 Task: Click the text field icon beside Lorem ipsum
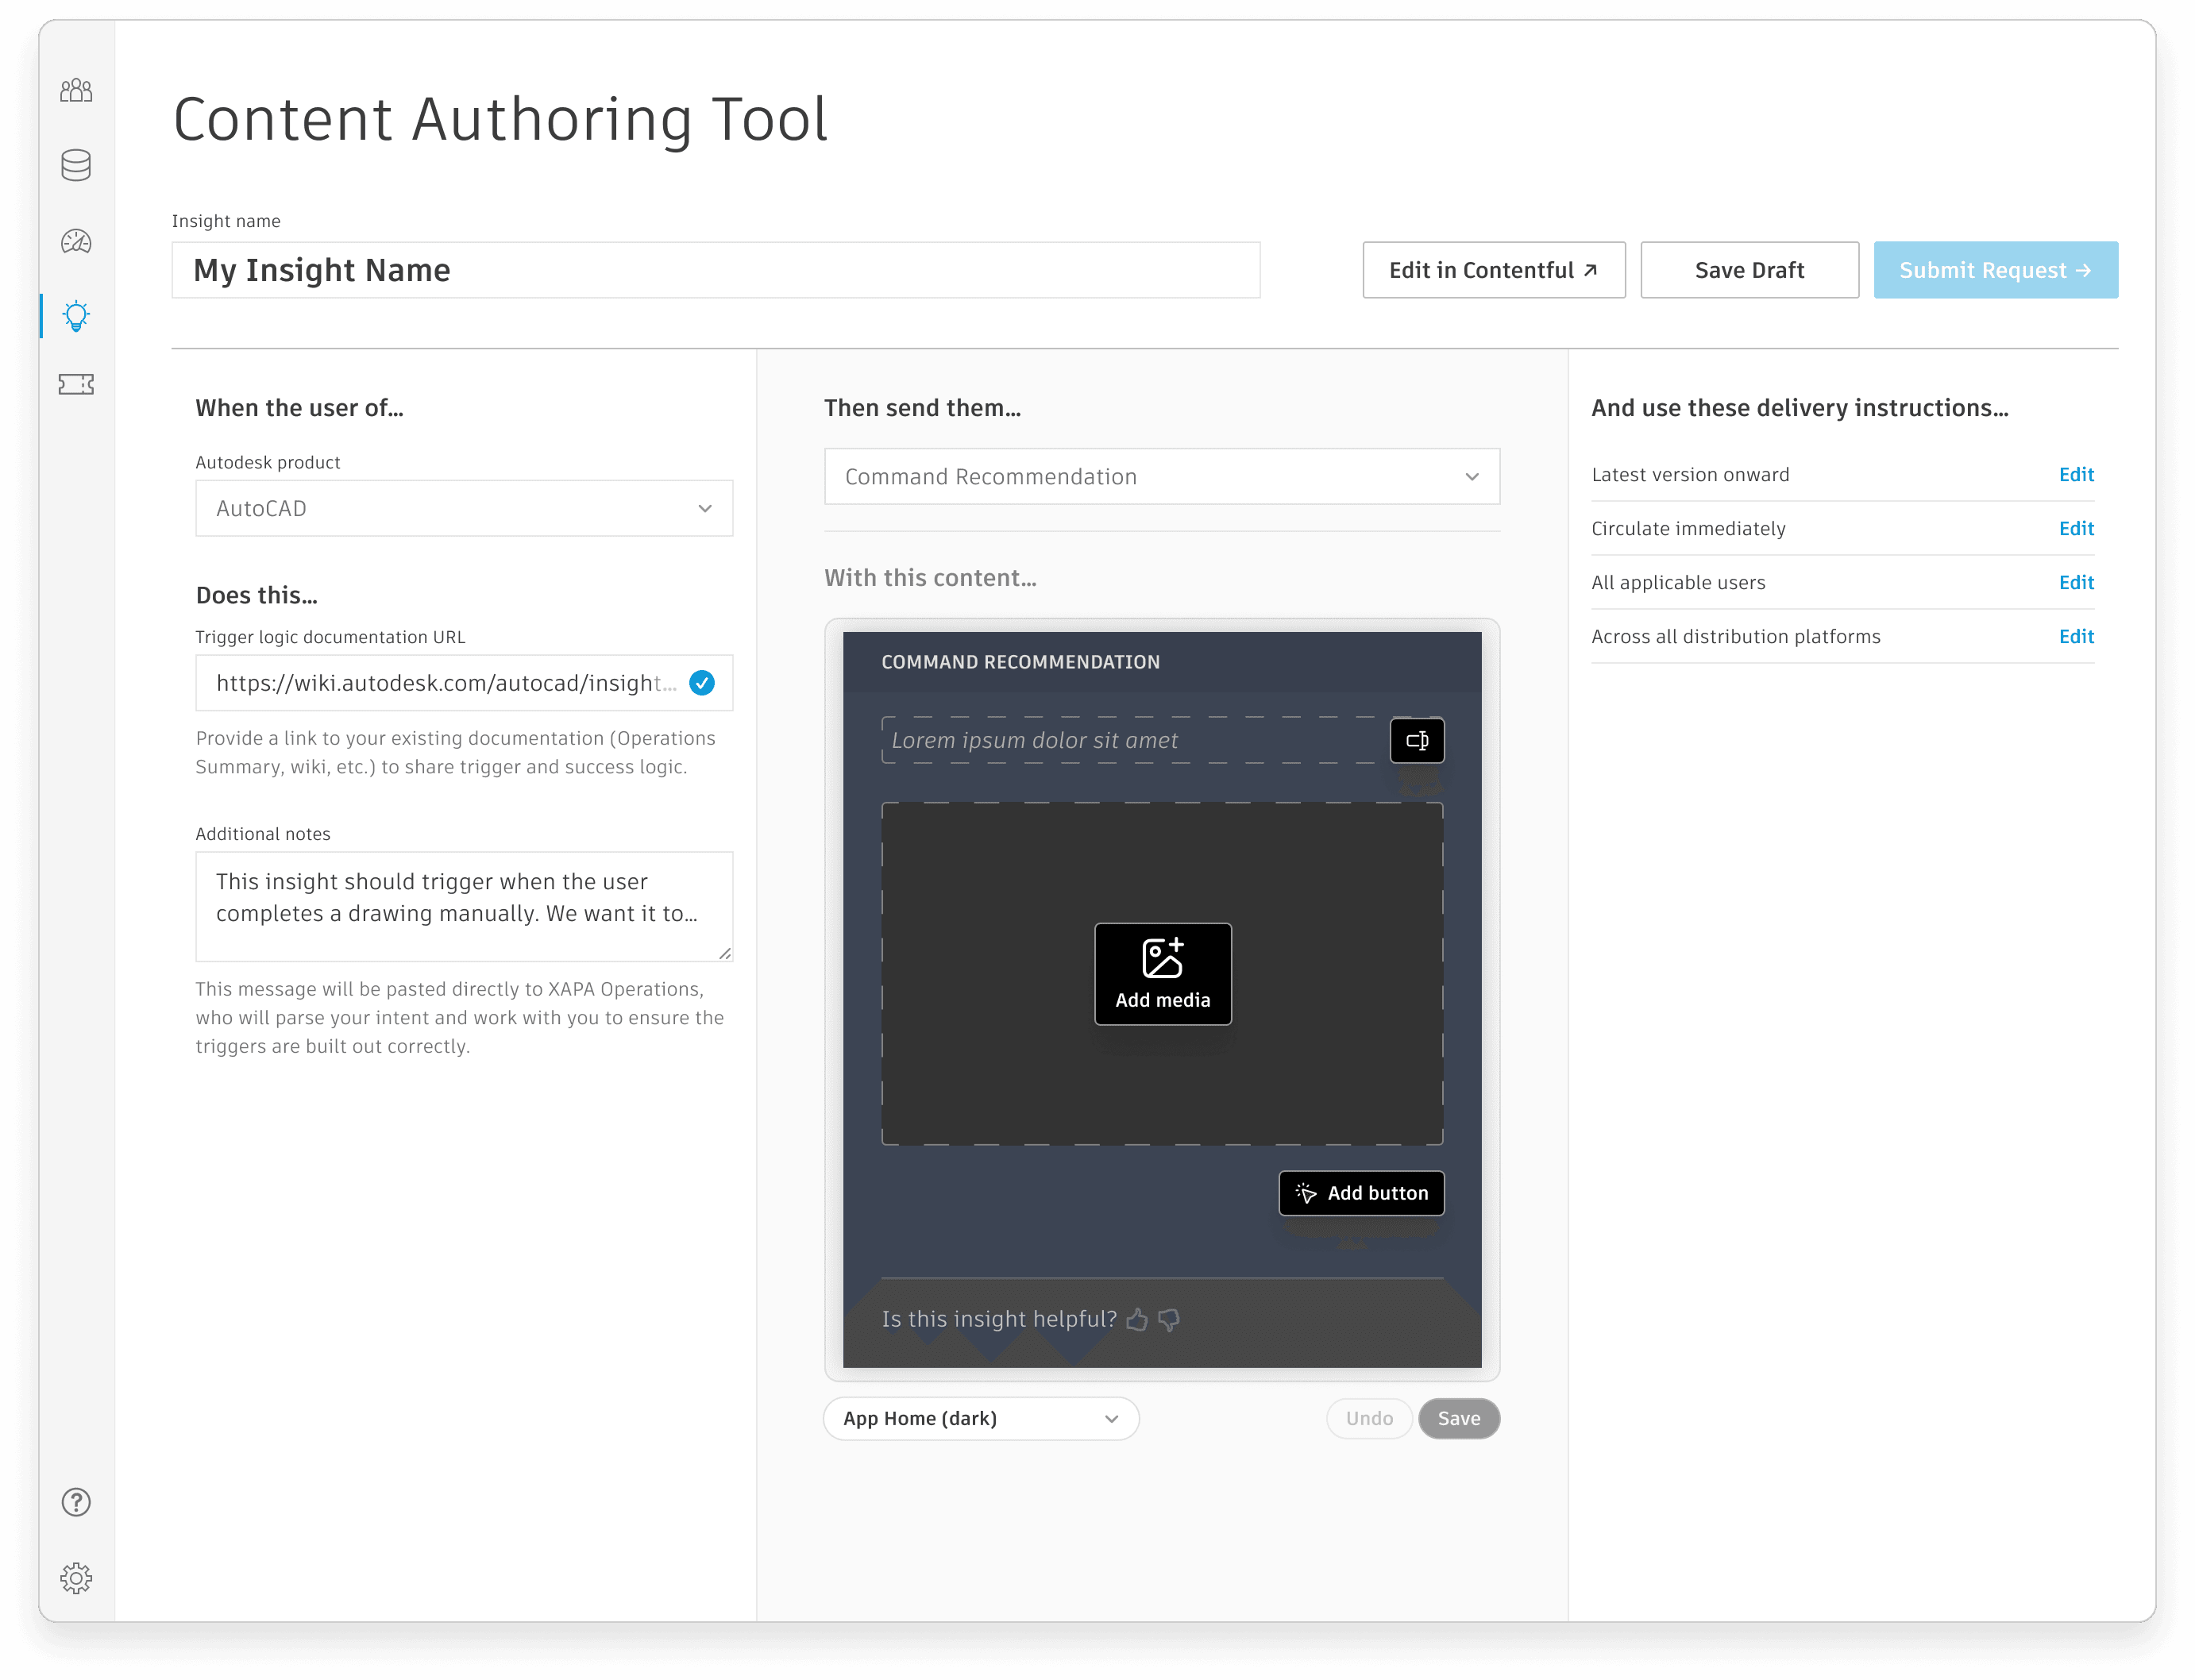point(1416,740)
